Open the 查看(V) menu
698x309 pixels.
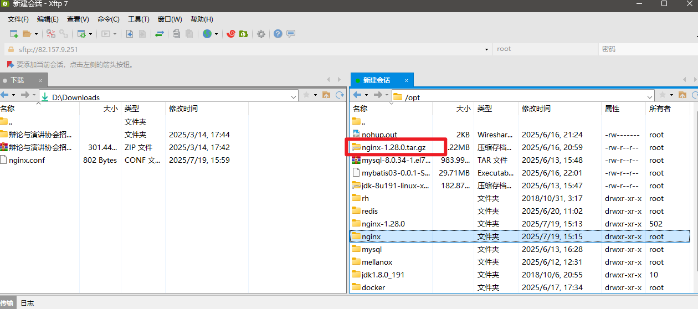(x=78, y=19)
